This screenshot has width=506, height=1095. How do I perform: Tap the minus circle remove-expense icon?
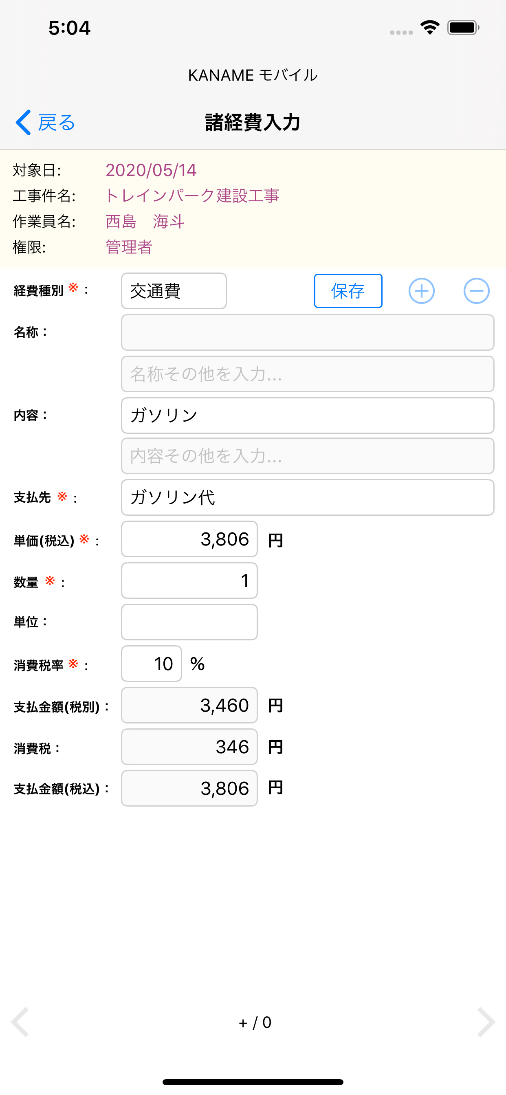476,291
